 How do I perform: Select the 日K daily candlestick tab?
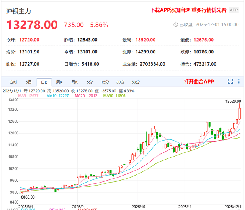point(44,82)
